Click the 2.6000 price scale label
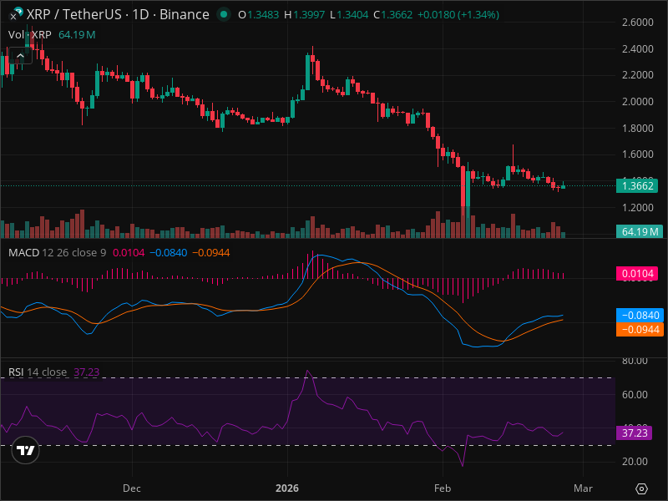The height and width of the screenshot is (501, 668). pos(637,23)
